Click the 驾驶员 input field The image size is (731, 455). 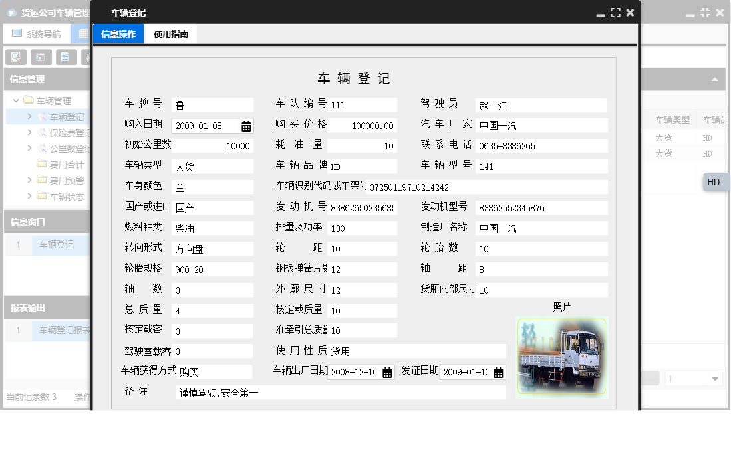pyautogui.click(x=541, y=106)
